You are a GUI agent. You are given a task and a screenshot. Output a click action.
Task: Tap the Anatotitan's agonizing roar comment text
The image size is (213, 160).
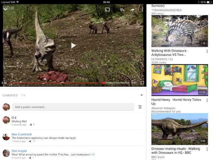coord(44,138)
